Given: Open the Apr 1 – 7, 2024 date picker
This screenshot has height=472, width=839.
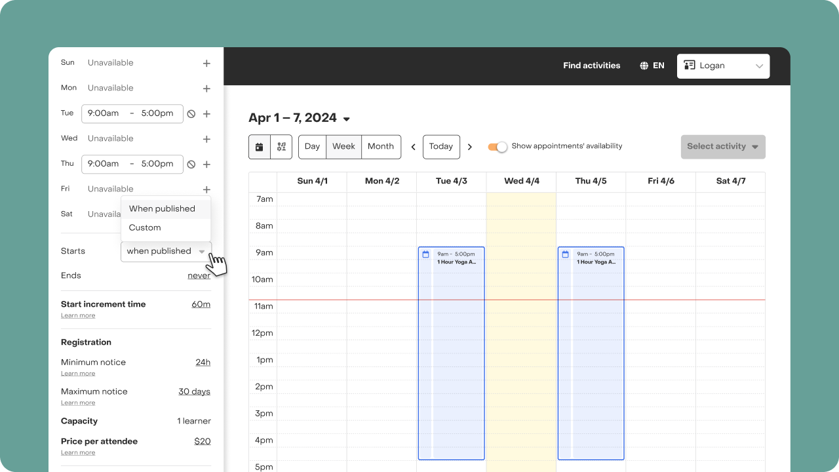Looking at the screenshot, I should 299,118.
